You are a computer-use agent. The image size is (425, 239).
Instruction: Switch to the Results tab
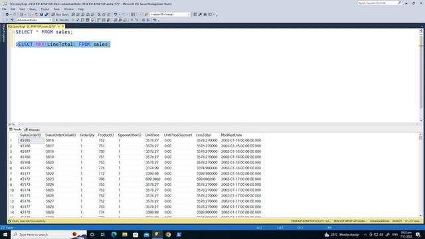coord(15,129)
